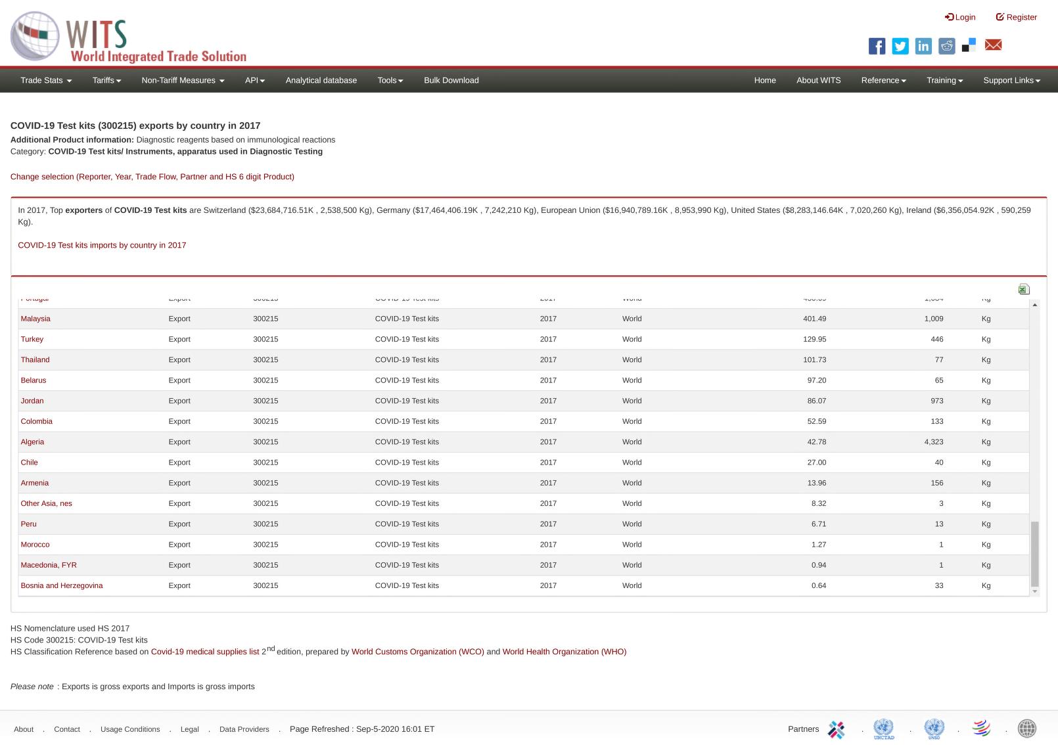Open Covid-19 medical supplies list link

point(205,652)
